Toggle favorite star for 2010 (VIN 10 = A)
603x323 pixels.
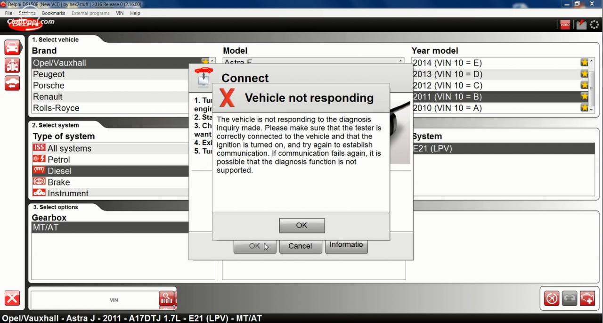(x=585, y=108)
